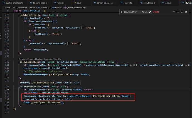Toggle Find in Selection icon

pos(182,12)
